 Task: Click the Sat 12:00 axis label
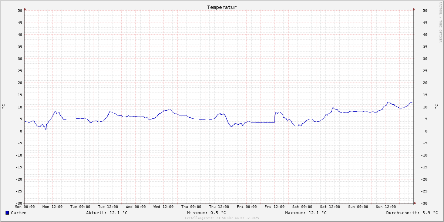coord(330,206)
